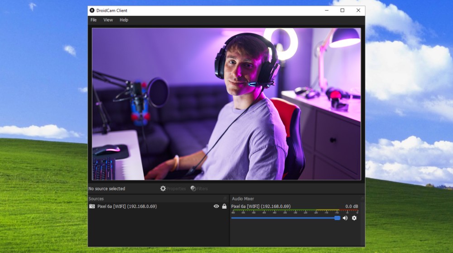Minimize the DroidCam Client window
453x253 pixels.
pos(327,10)
